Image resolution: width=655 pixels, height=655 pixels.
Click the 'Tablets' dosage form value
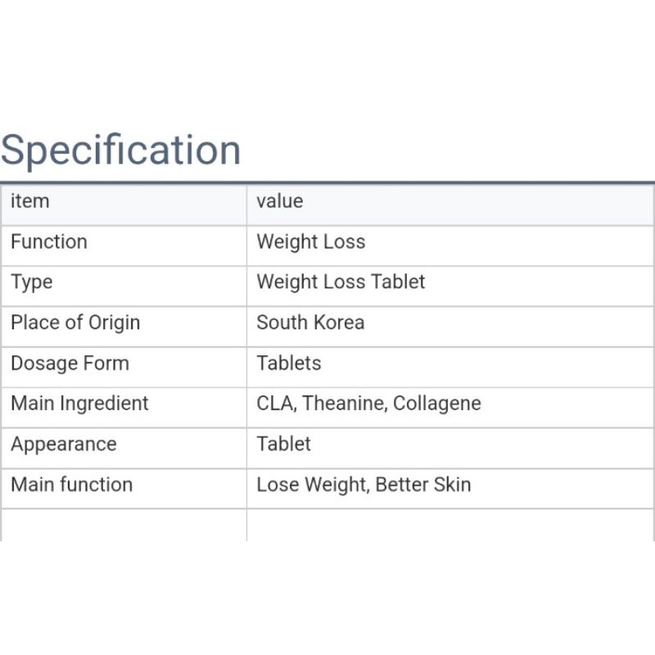[289, 363]
